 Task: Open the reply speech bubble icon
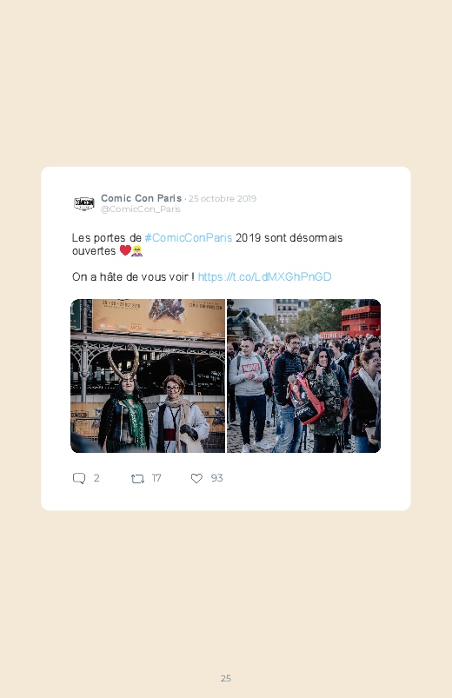[79, 478]
